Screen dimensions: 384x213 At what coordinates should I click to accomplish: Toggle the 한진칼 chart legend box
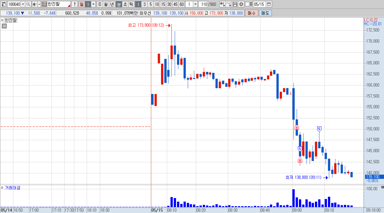[x=2, y=20]
